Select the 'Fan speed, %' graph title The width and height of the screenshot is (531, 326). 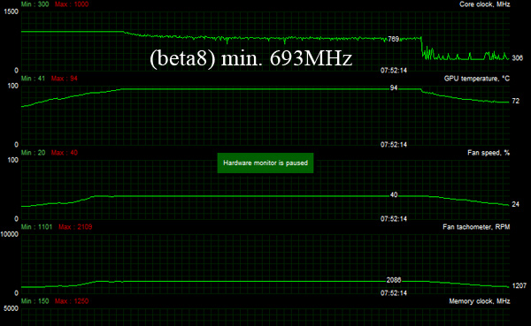(489, 153)
